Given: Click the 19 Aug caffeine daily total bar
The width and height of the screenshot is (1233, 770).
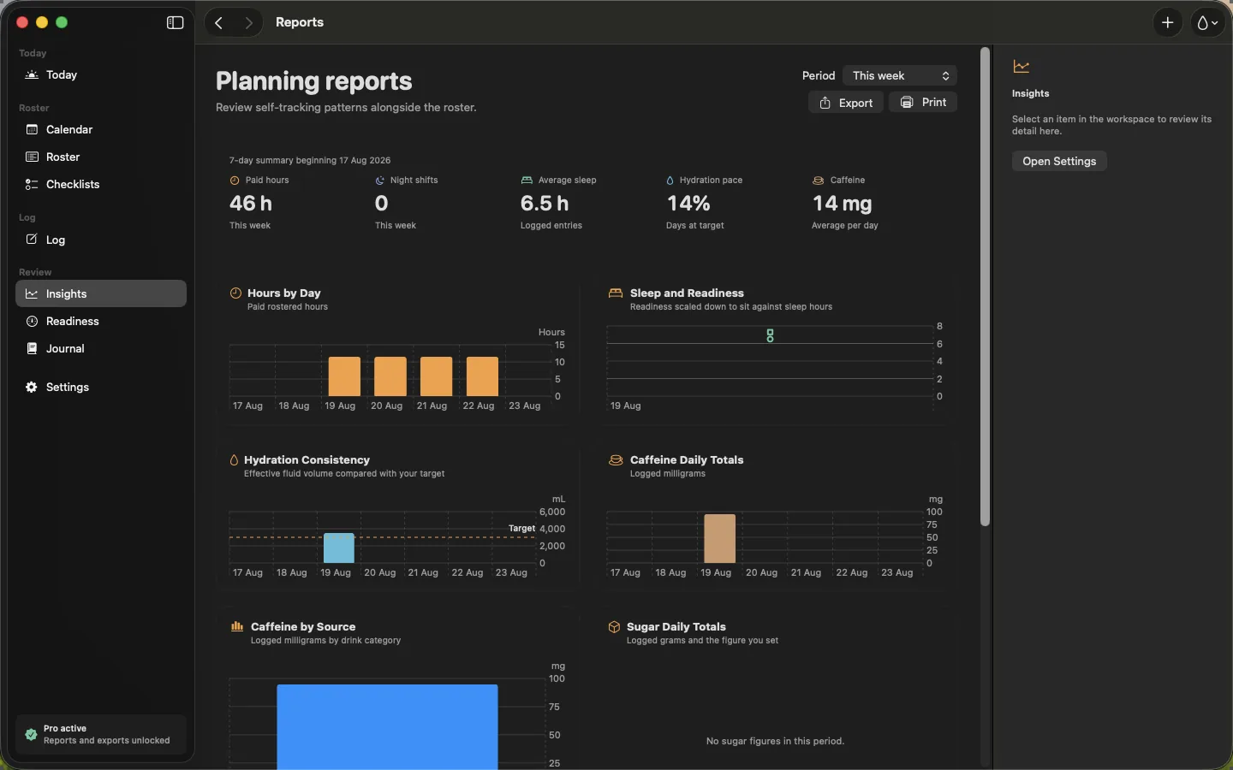Looking at the screenshot, I should 720,539.
